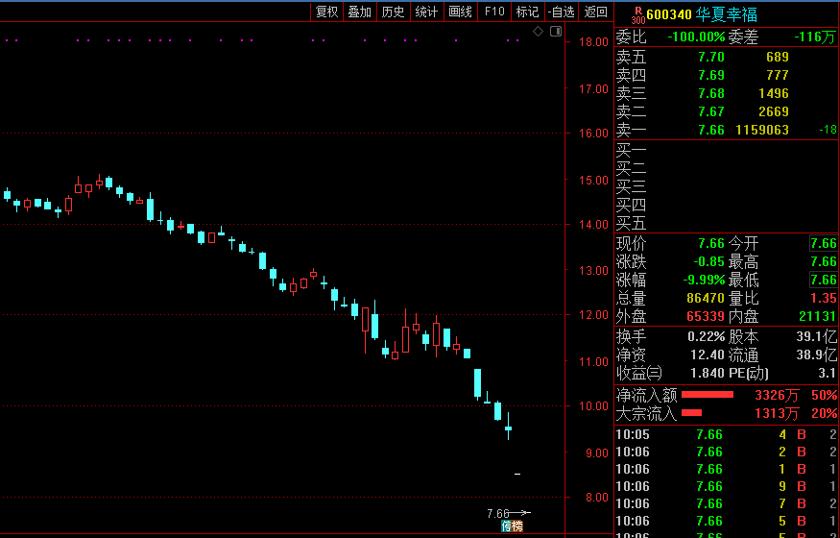Viewport: 840px width, 538px height.
Task: Click 涨幅 value -9.99%
Action: 704,280
